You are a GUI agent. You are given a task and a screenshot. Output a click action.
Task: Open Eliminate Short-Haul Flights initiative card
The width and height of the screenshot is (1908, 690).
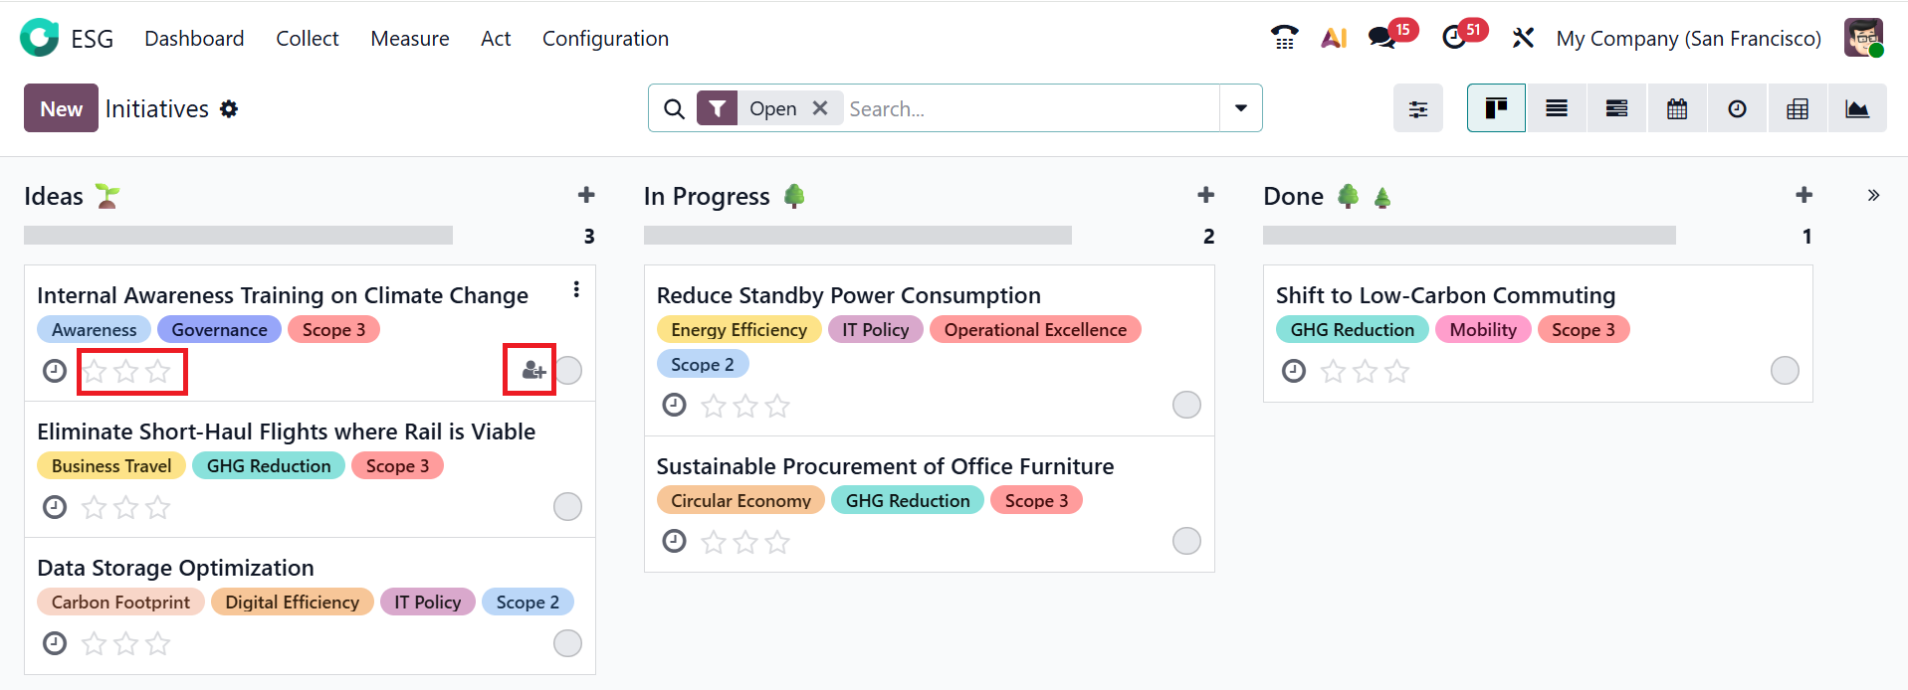tap(286, 431)
